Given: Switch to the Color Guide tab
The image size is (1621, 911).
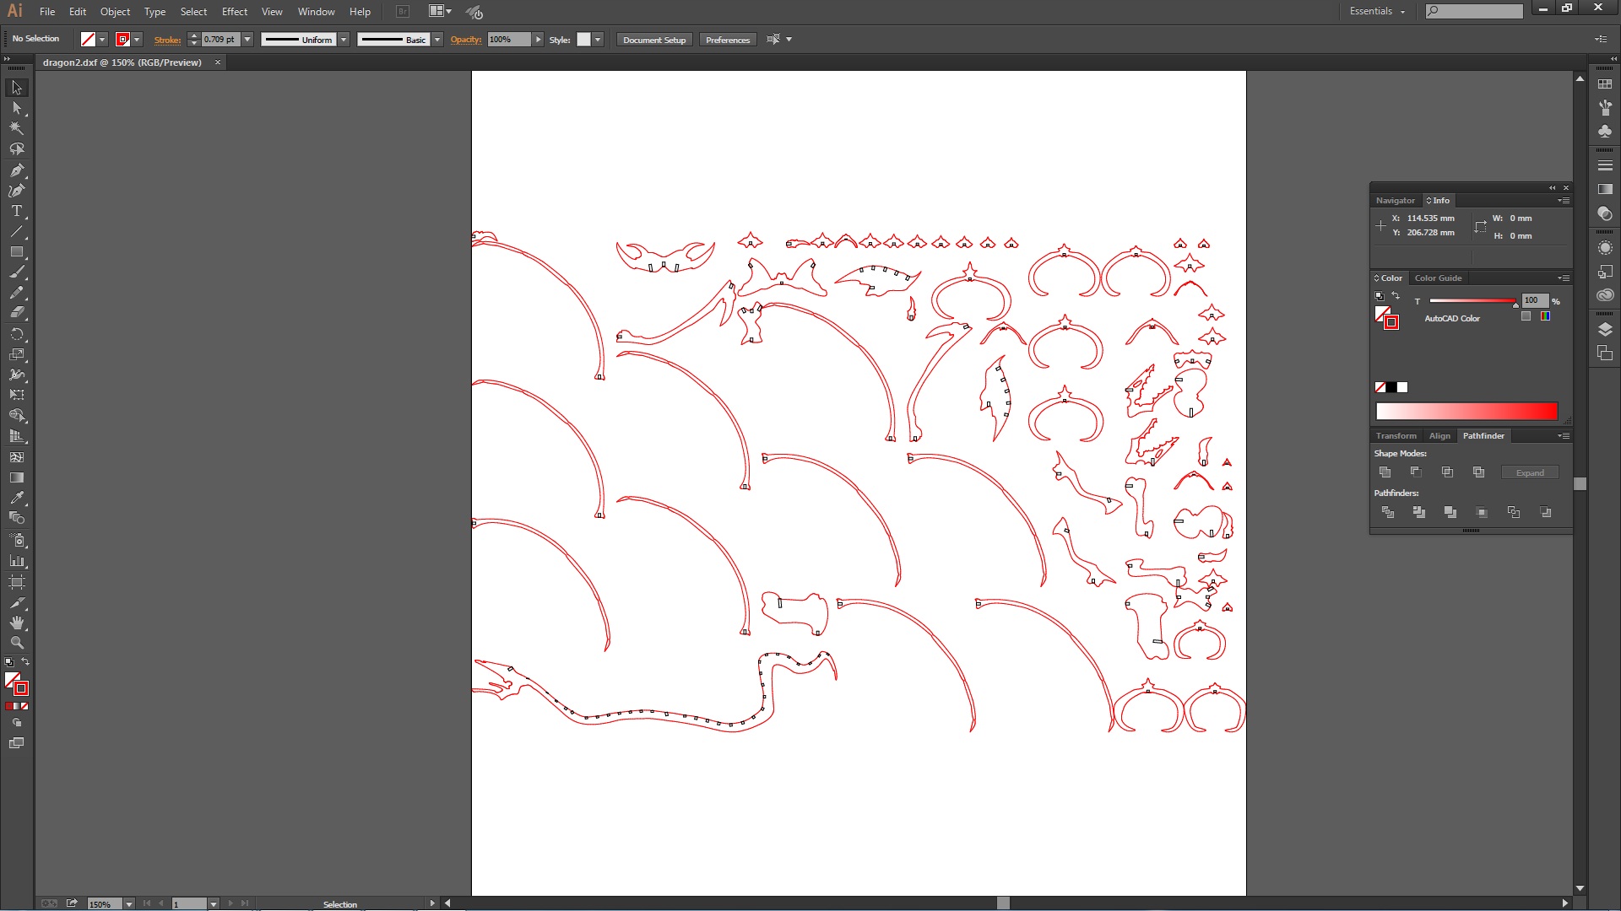Looking at the screenshot, I should coord(1437,278).
